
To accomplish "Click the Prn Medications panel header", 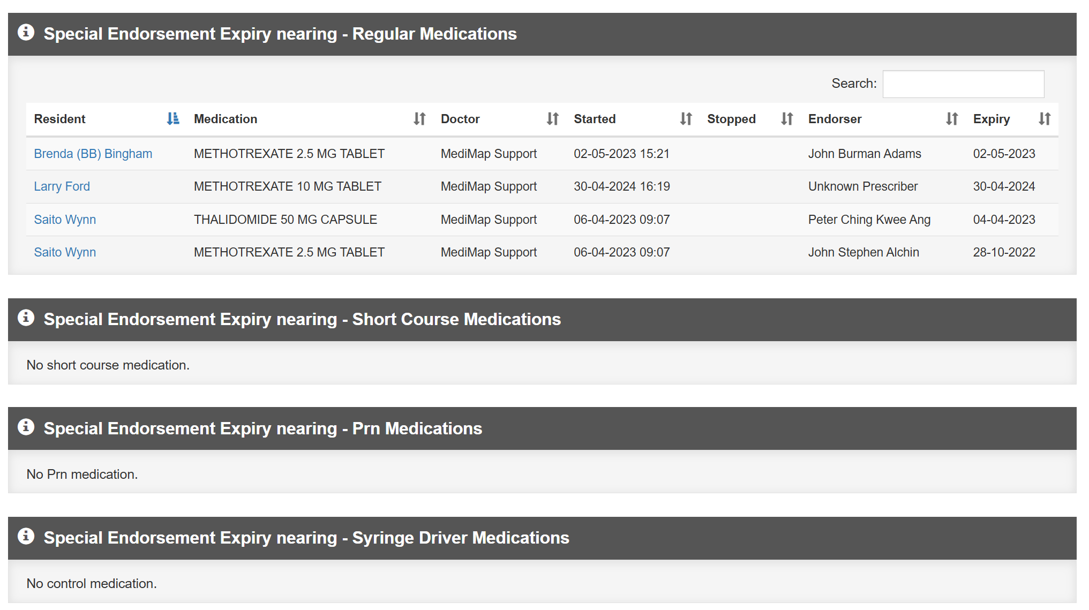I will [262, 429].
